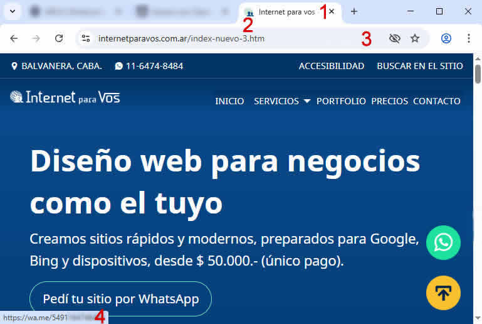Click the map pin location icon

(x=14, y=66)
